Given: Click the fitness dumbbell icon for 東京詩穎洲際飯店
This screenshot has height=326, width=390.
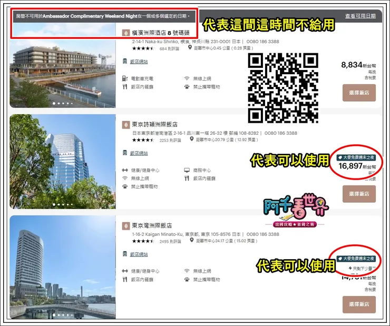Looking at the screenshot, I should point(125,170).
